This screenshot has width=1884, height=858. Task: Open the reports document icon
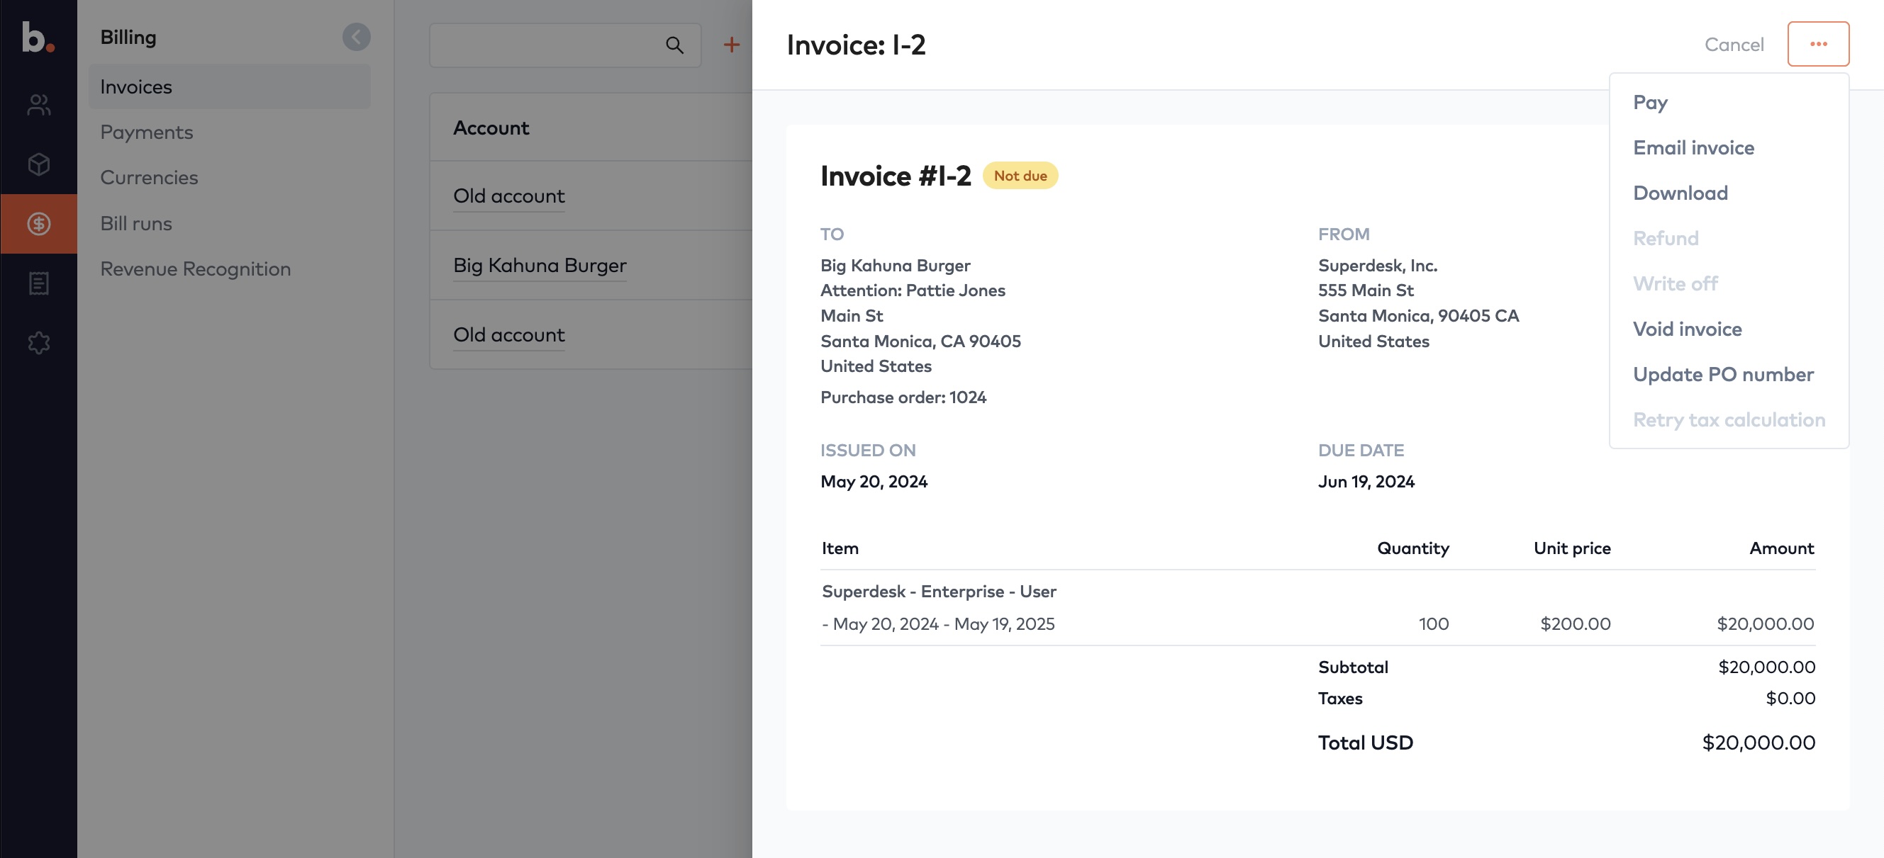(x=39, y=283)
